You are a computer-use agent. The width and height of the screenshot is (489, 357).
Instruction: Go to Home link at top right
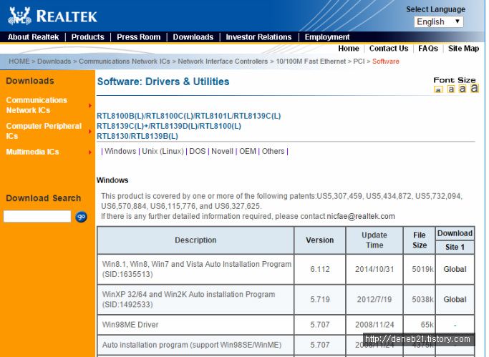(x=349, y=49)
